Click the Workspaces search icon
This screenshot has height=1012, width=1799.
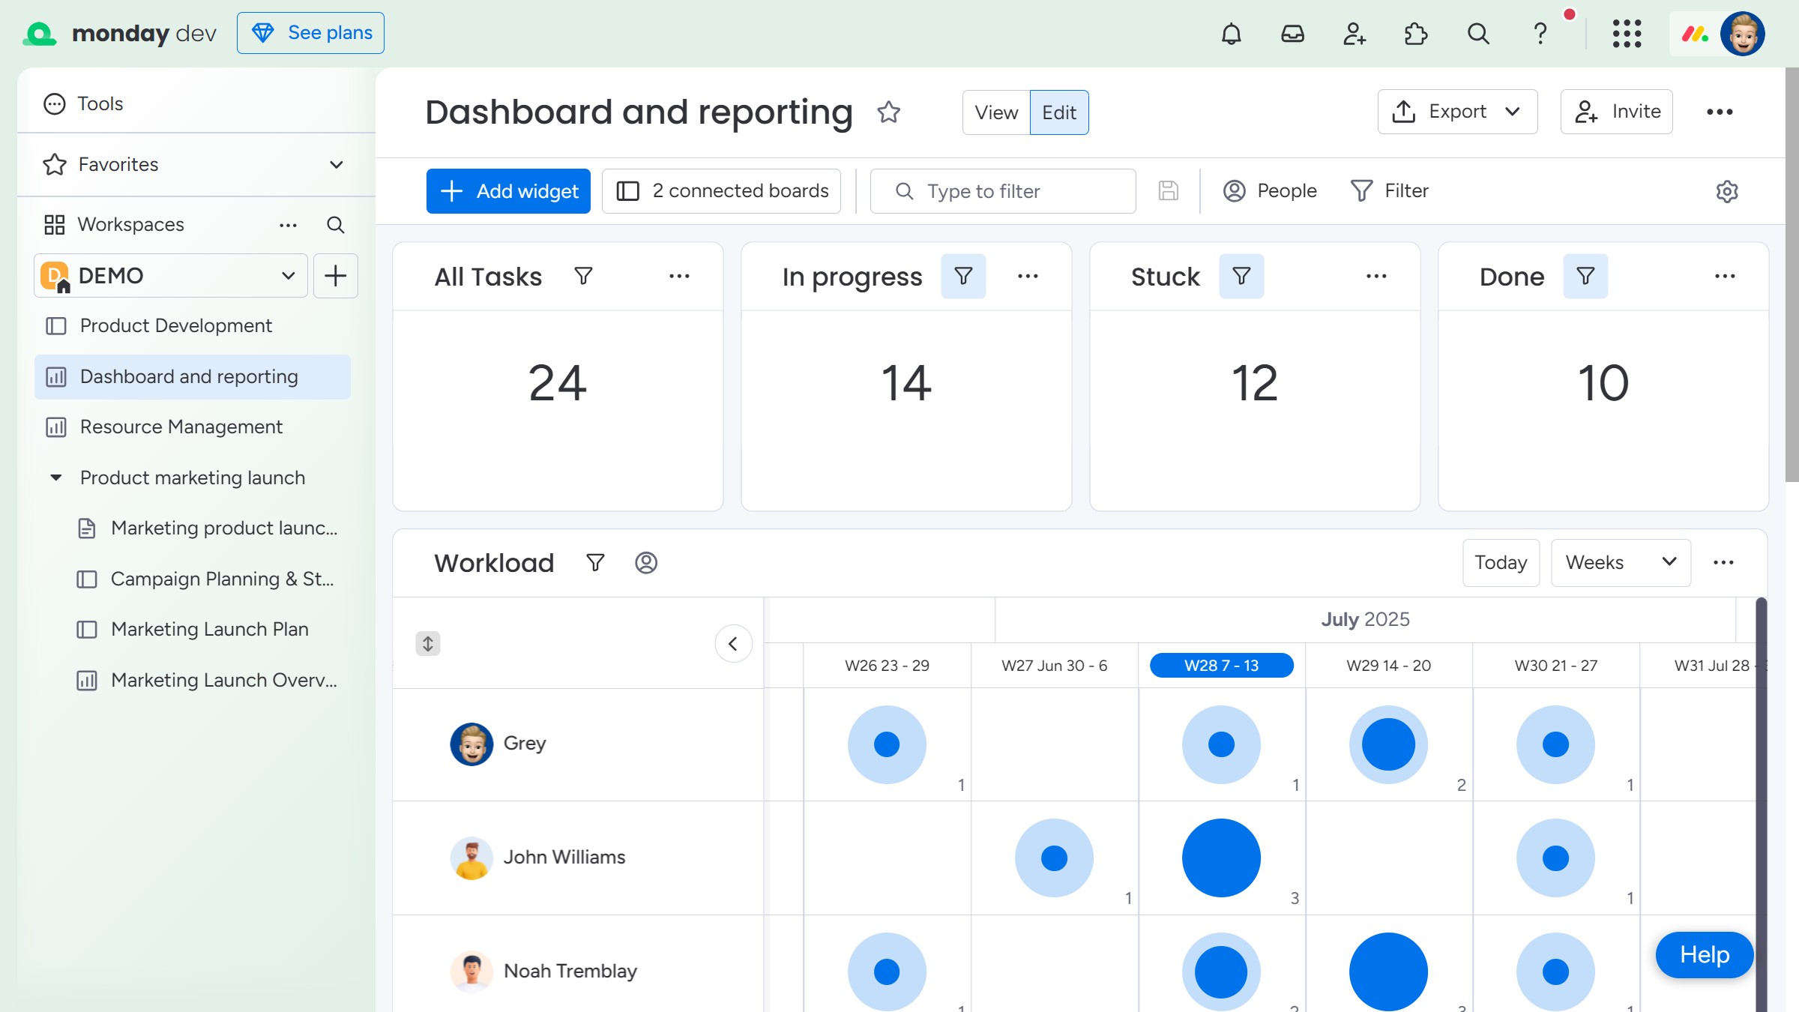[336, 225]
